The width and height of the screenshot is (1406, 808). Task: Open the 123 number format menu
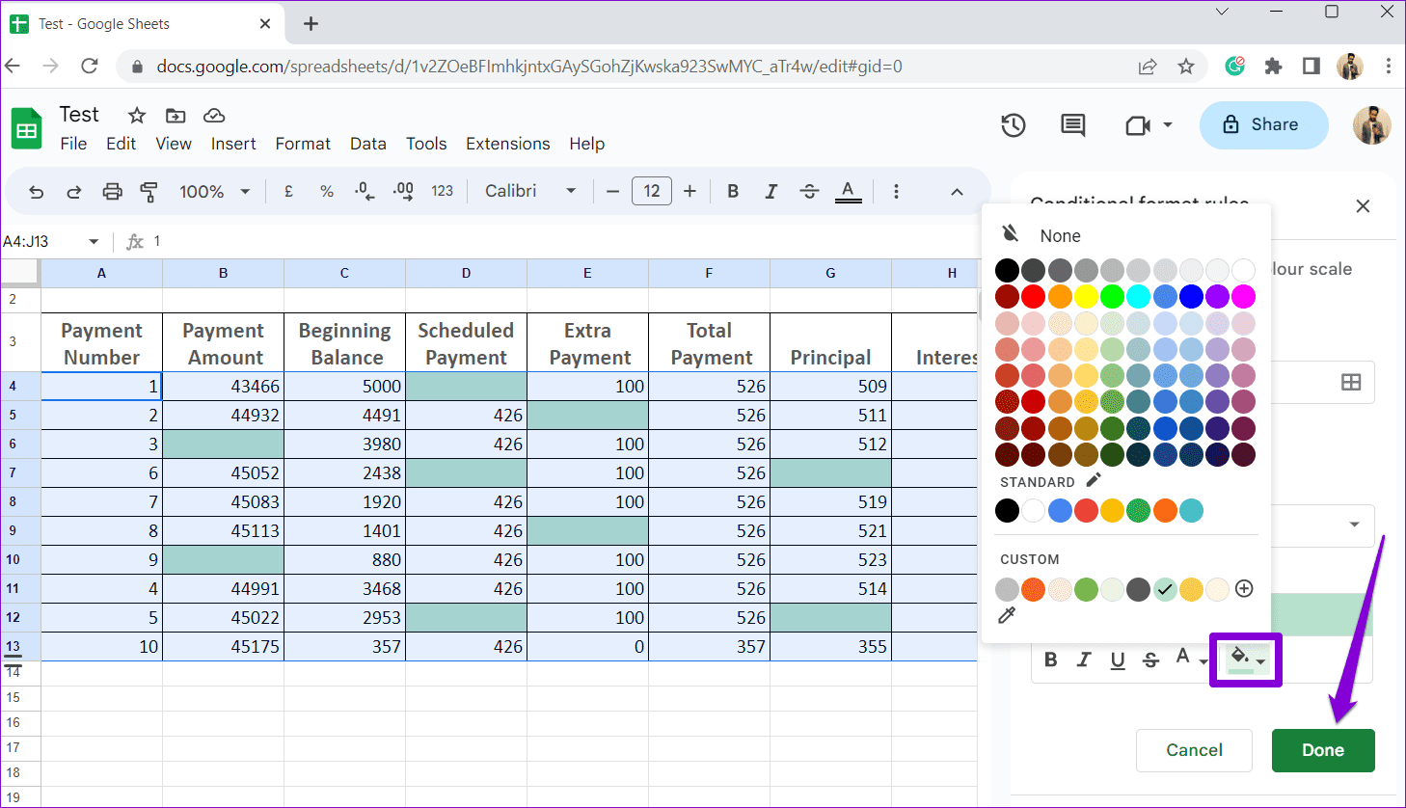(x=442, y=192)
